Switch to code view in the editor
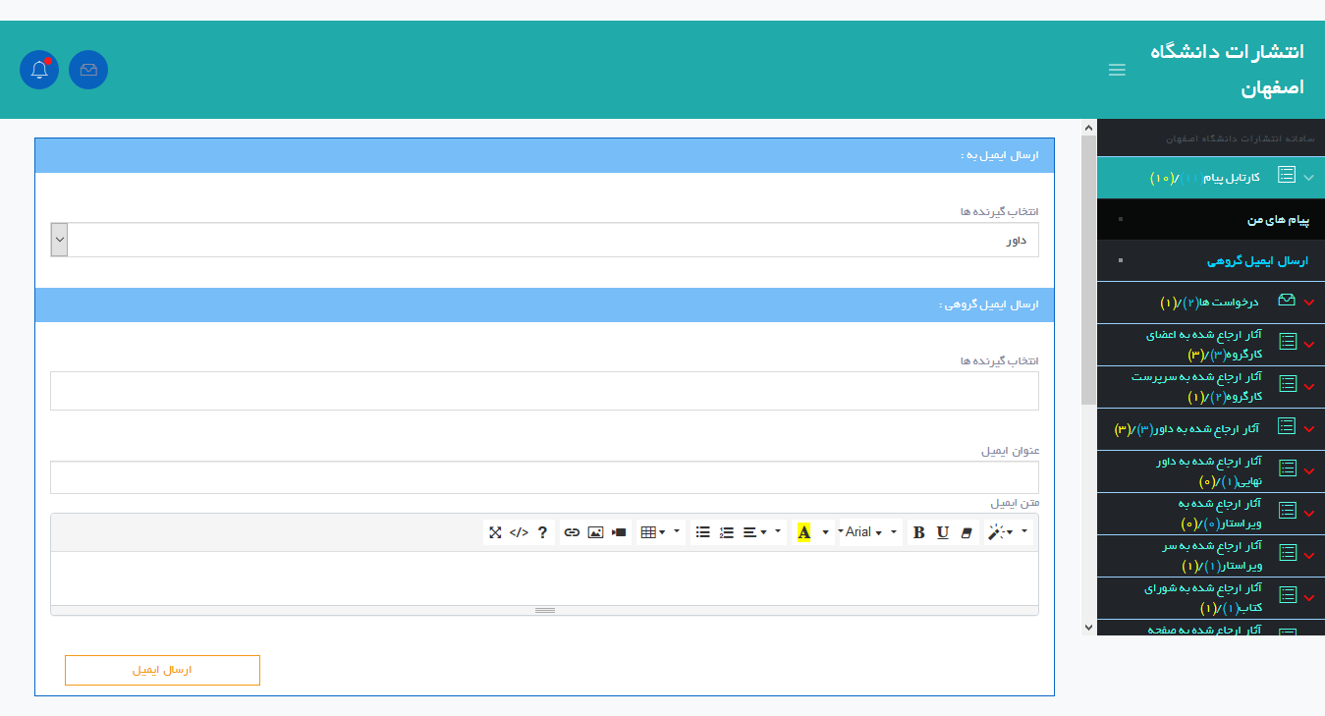Screen dimensions: 1325x716 click(x=519, y=532)
